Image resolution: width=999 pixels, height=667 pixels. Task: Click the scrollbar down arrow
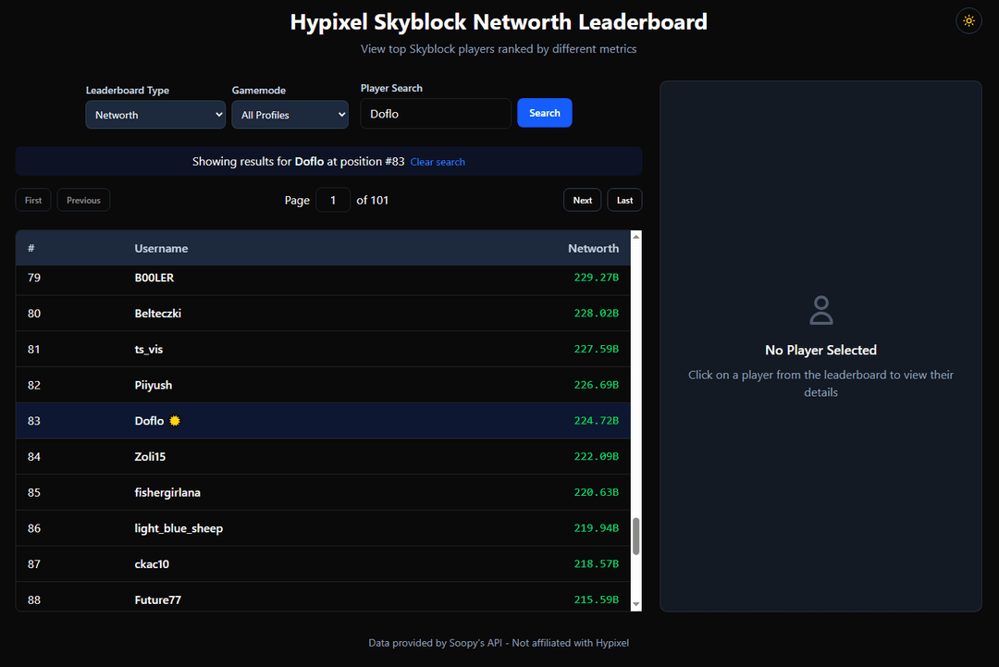(x=635, y=605)
